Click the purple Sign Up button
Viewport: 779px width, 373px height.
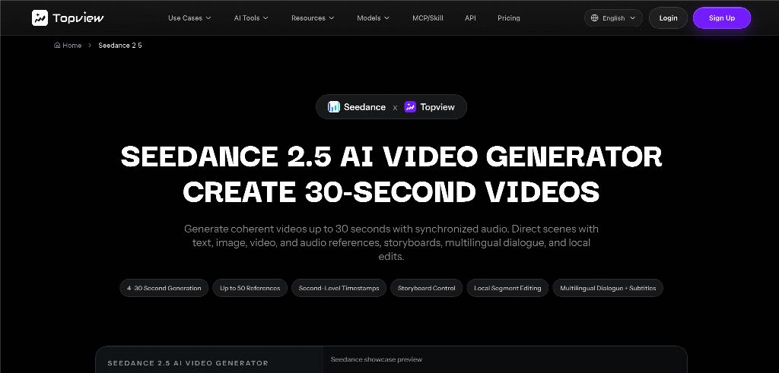pos(722,18)
